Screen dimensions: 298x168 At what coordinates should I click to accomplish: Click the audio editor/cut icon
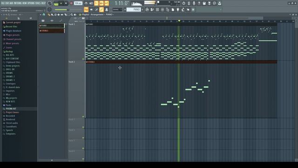[189, 3]
